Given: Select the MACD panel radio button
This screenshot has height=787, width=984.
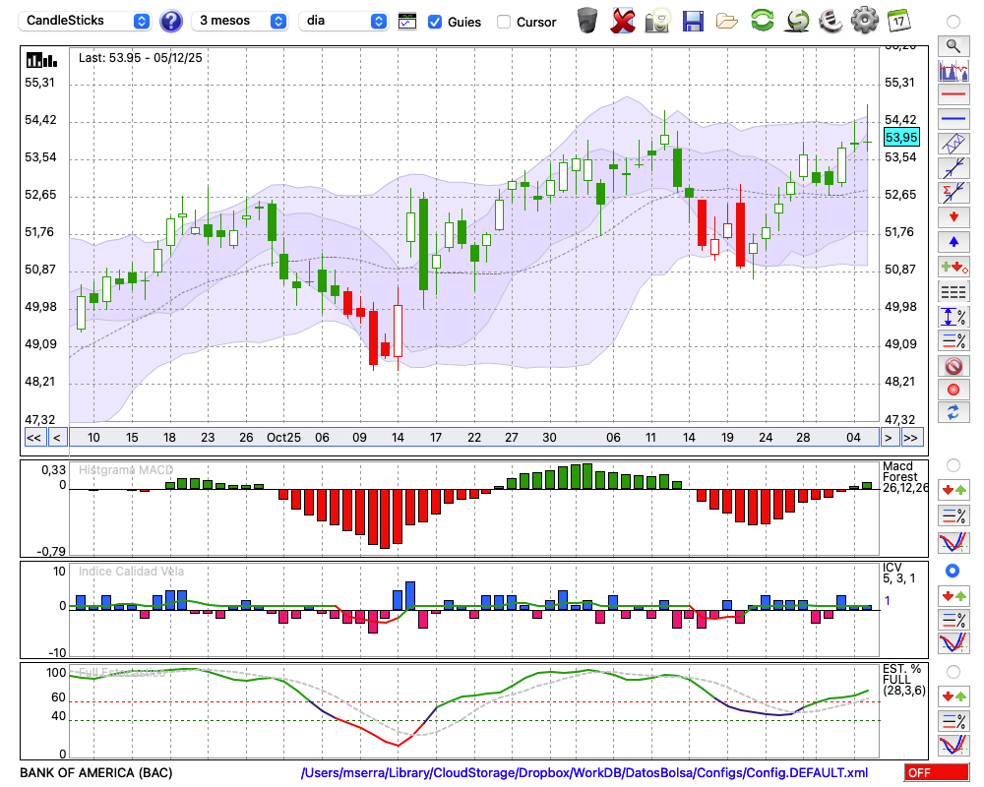Looking at the screenshot, I should click(x=953, y=465).
